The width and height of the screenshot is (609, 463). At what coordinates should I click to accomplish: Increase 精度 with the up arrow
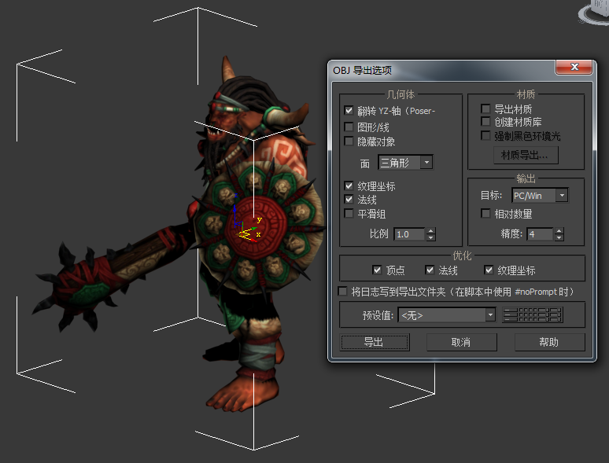coord(559,231)
